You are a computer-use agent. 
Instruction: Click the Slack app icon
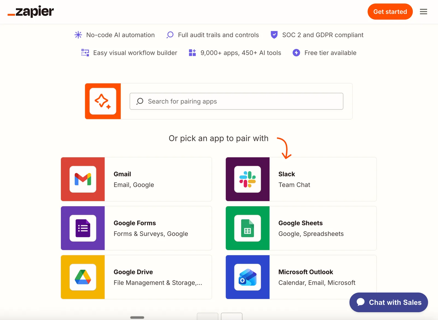pos(247,179)
